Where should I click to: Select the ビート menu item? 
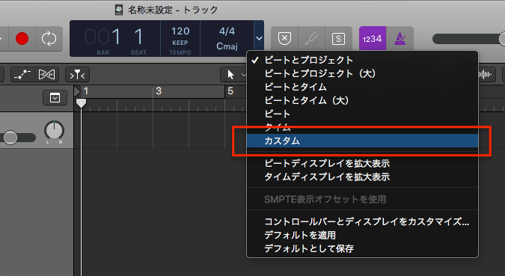362,114
